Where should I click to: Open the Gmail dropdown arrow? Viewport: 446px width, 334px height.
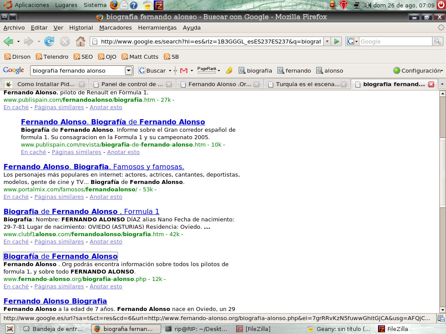[x=192, y=70]
